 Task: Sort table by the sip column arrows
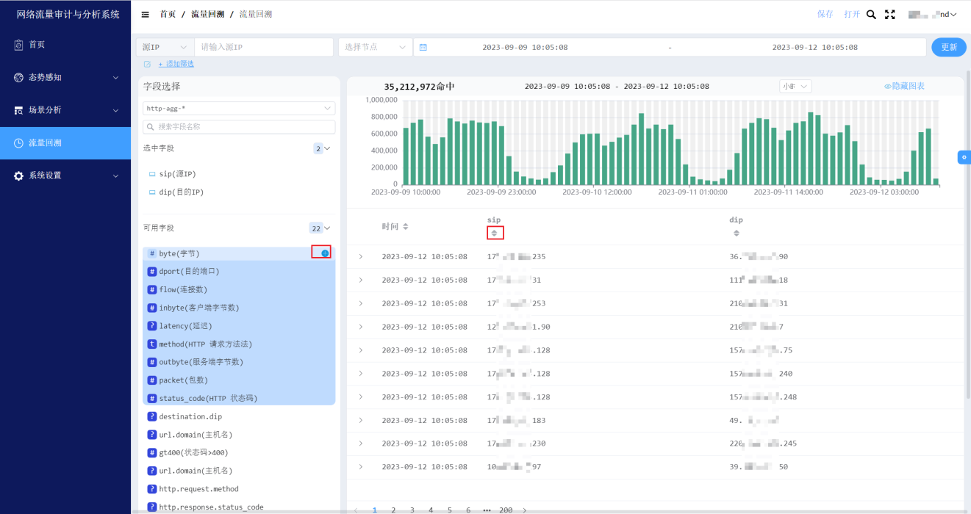(494, 233)
